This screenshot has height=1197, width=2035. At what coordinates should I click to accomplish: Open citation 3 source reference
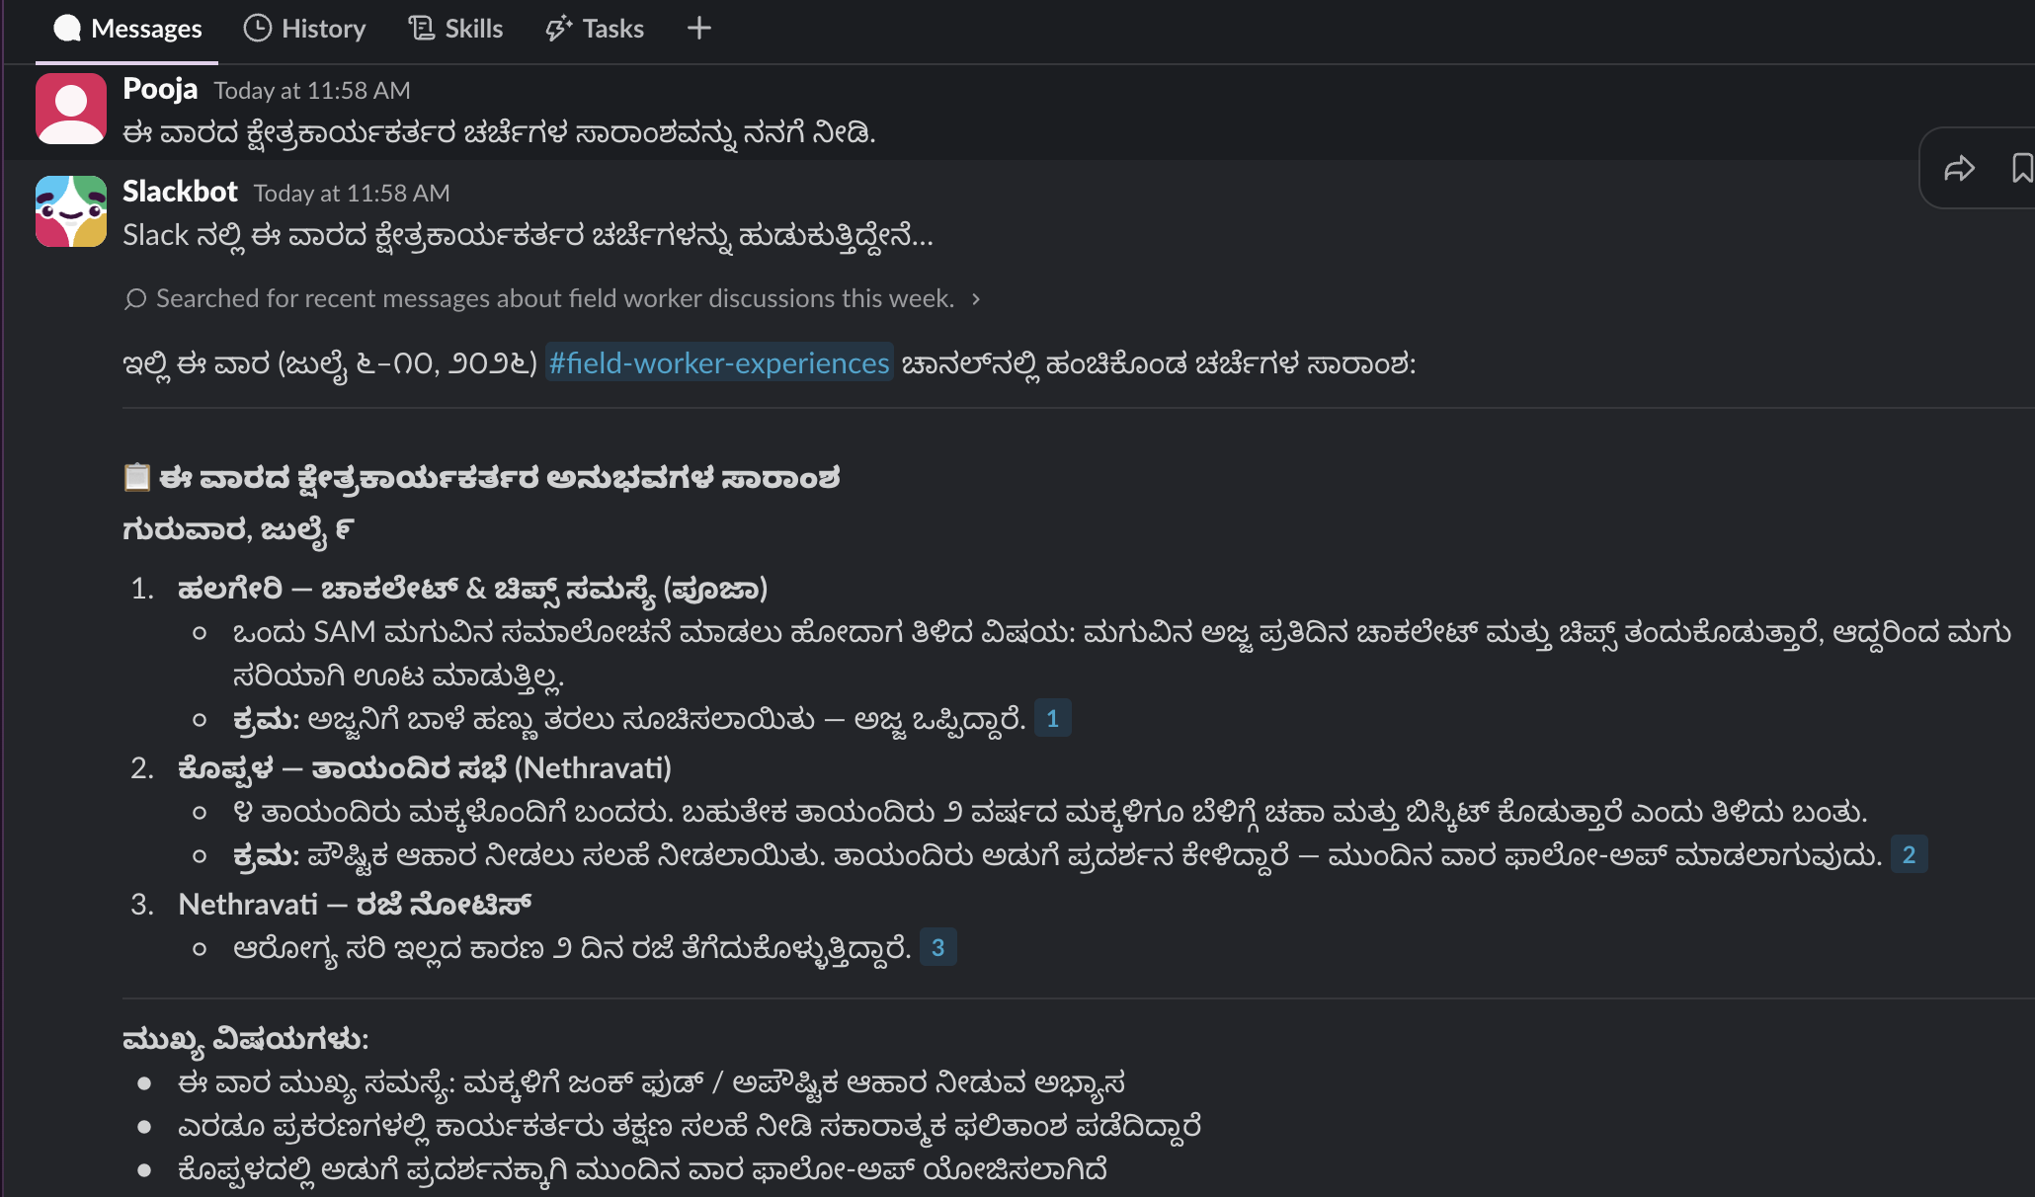(x=937, y=948)
